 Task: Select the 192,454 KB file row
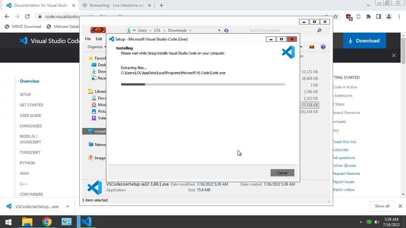pyautogui.click(x=309, y=112)
